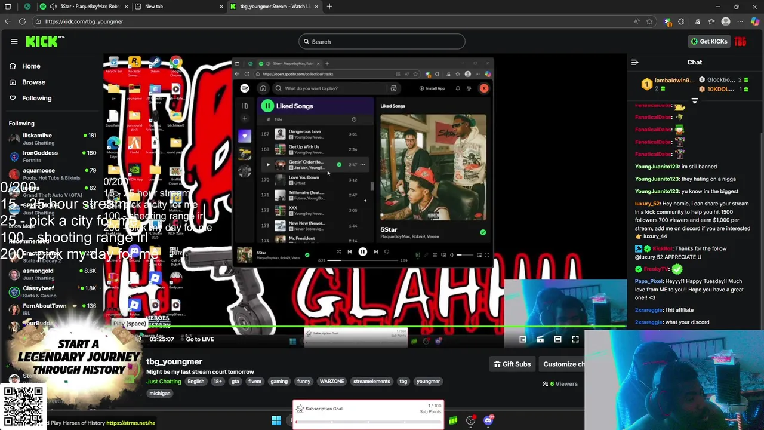Viewport: 764px width, 430px height.
Task: Click the Windows Start button
Action: [276, 420]
